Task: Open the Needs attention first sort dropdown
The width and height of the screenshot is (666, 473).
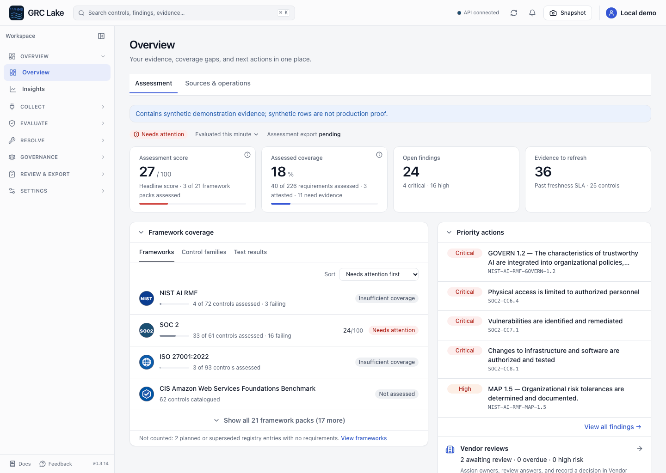Action: [x=379, y=274]
